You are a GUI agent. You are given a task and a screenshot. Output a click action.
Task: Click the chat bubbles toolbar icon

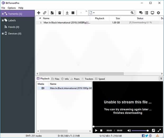[x=141, y=13]
